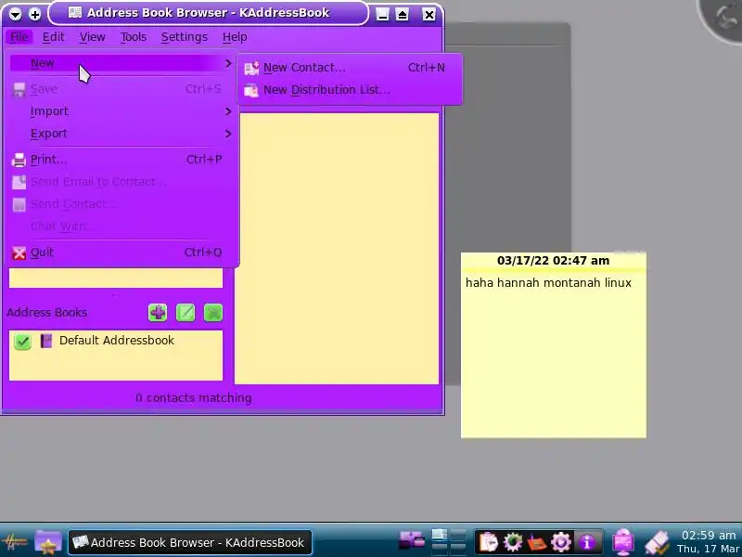Click the Save menu entry
Screen dimensions: 742x557
(122, 89)
